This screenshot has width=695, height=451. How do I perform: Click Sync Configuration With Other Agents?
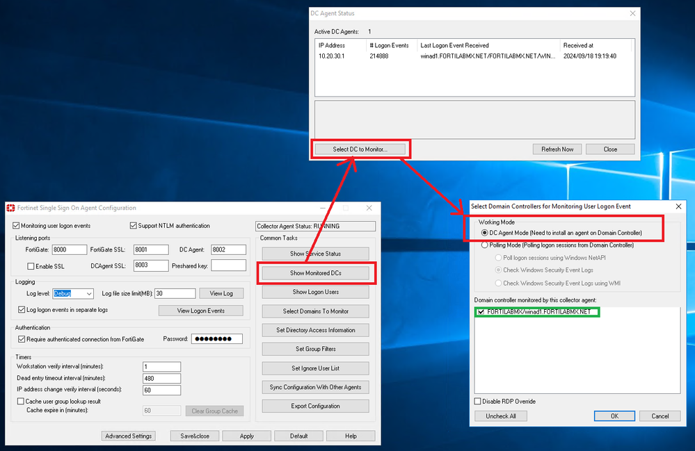[x=316, y=387]
